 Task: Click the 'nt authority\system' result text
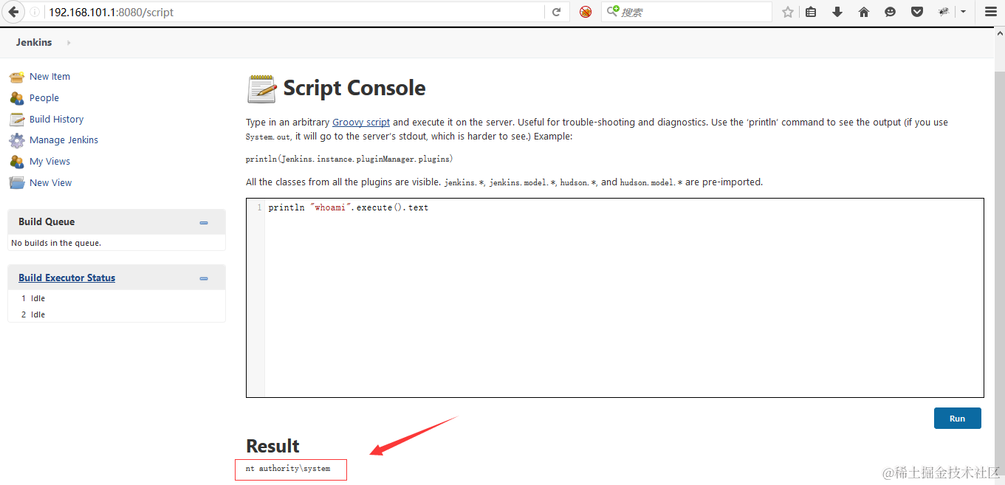point(288,469)
